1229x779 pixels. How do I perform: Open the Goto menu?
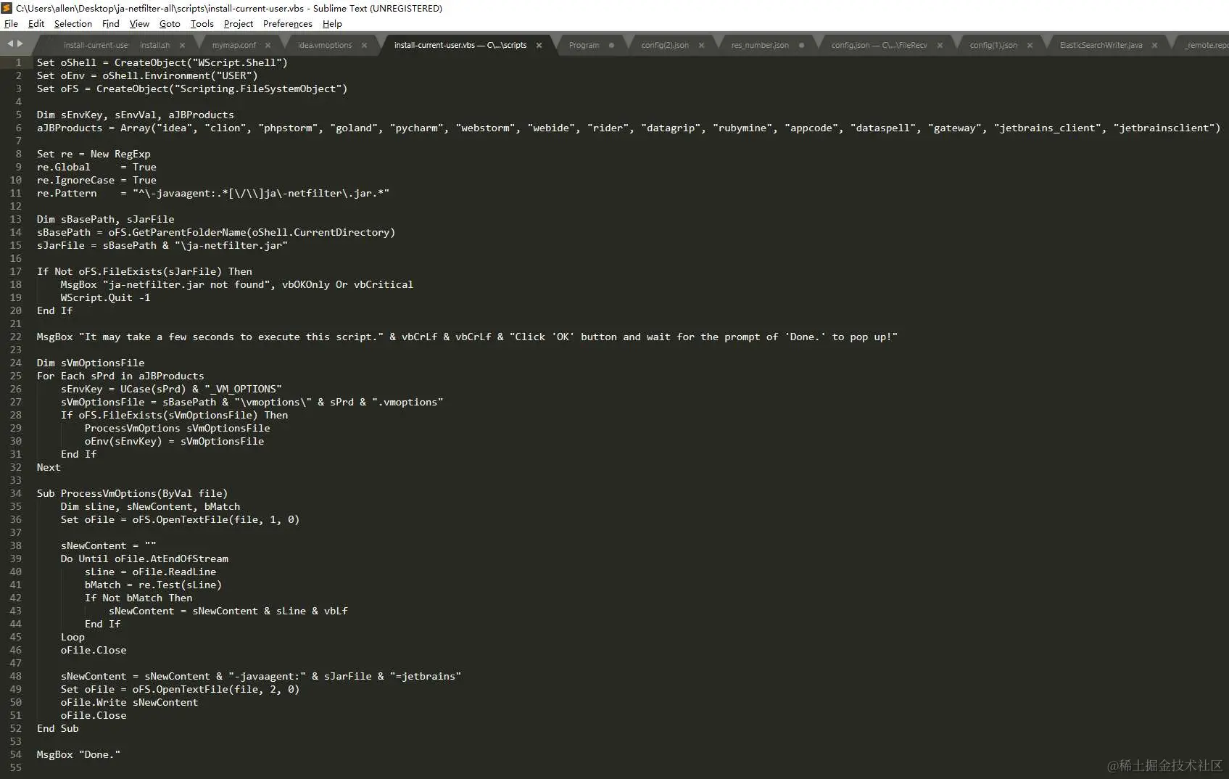click(170, 24)
